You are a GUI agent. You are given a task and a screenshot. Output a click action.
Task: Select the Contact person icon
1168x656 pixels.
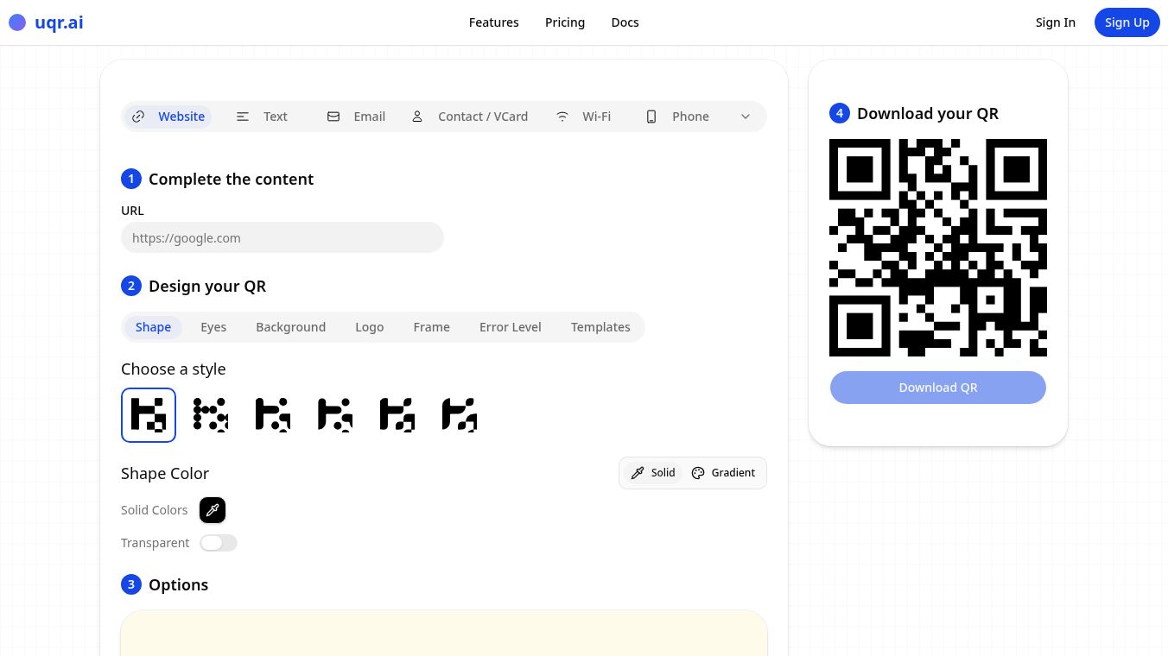[x=417, y=117]
